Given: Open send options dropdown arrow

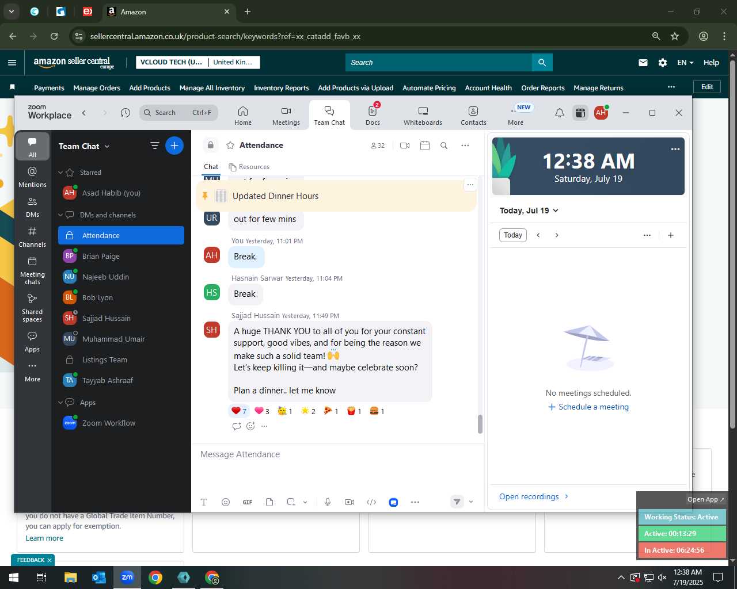Looking at the screenshot, I should pos(471,502).
